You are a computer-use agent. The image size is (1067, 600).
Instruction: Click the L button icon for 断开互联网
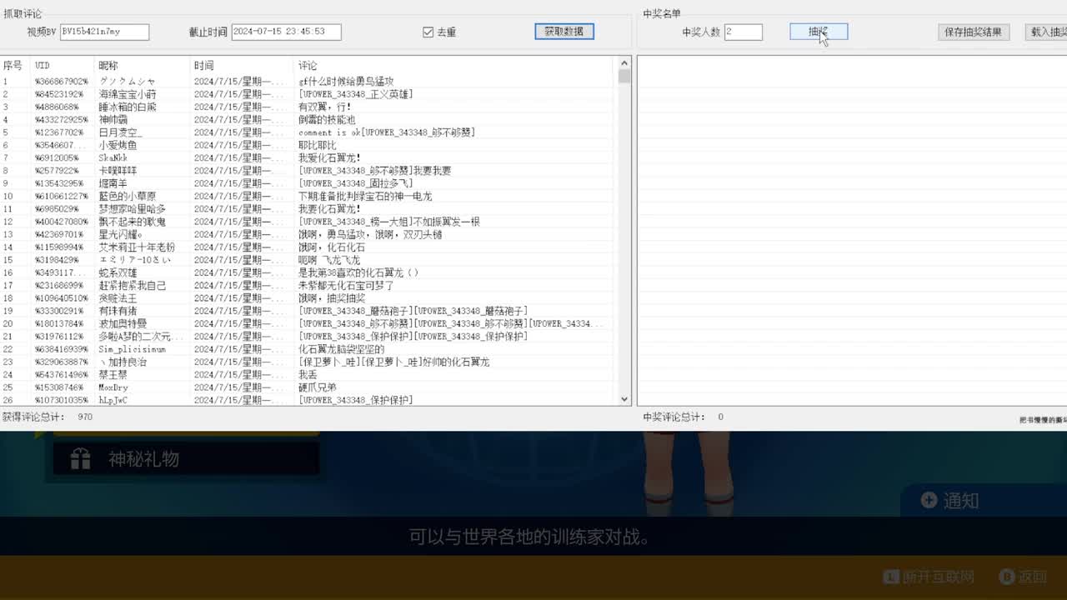891,577
